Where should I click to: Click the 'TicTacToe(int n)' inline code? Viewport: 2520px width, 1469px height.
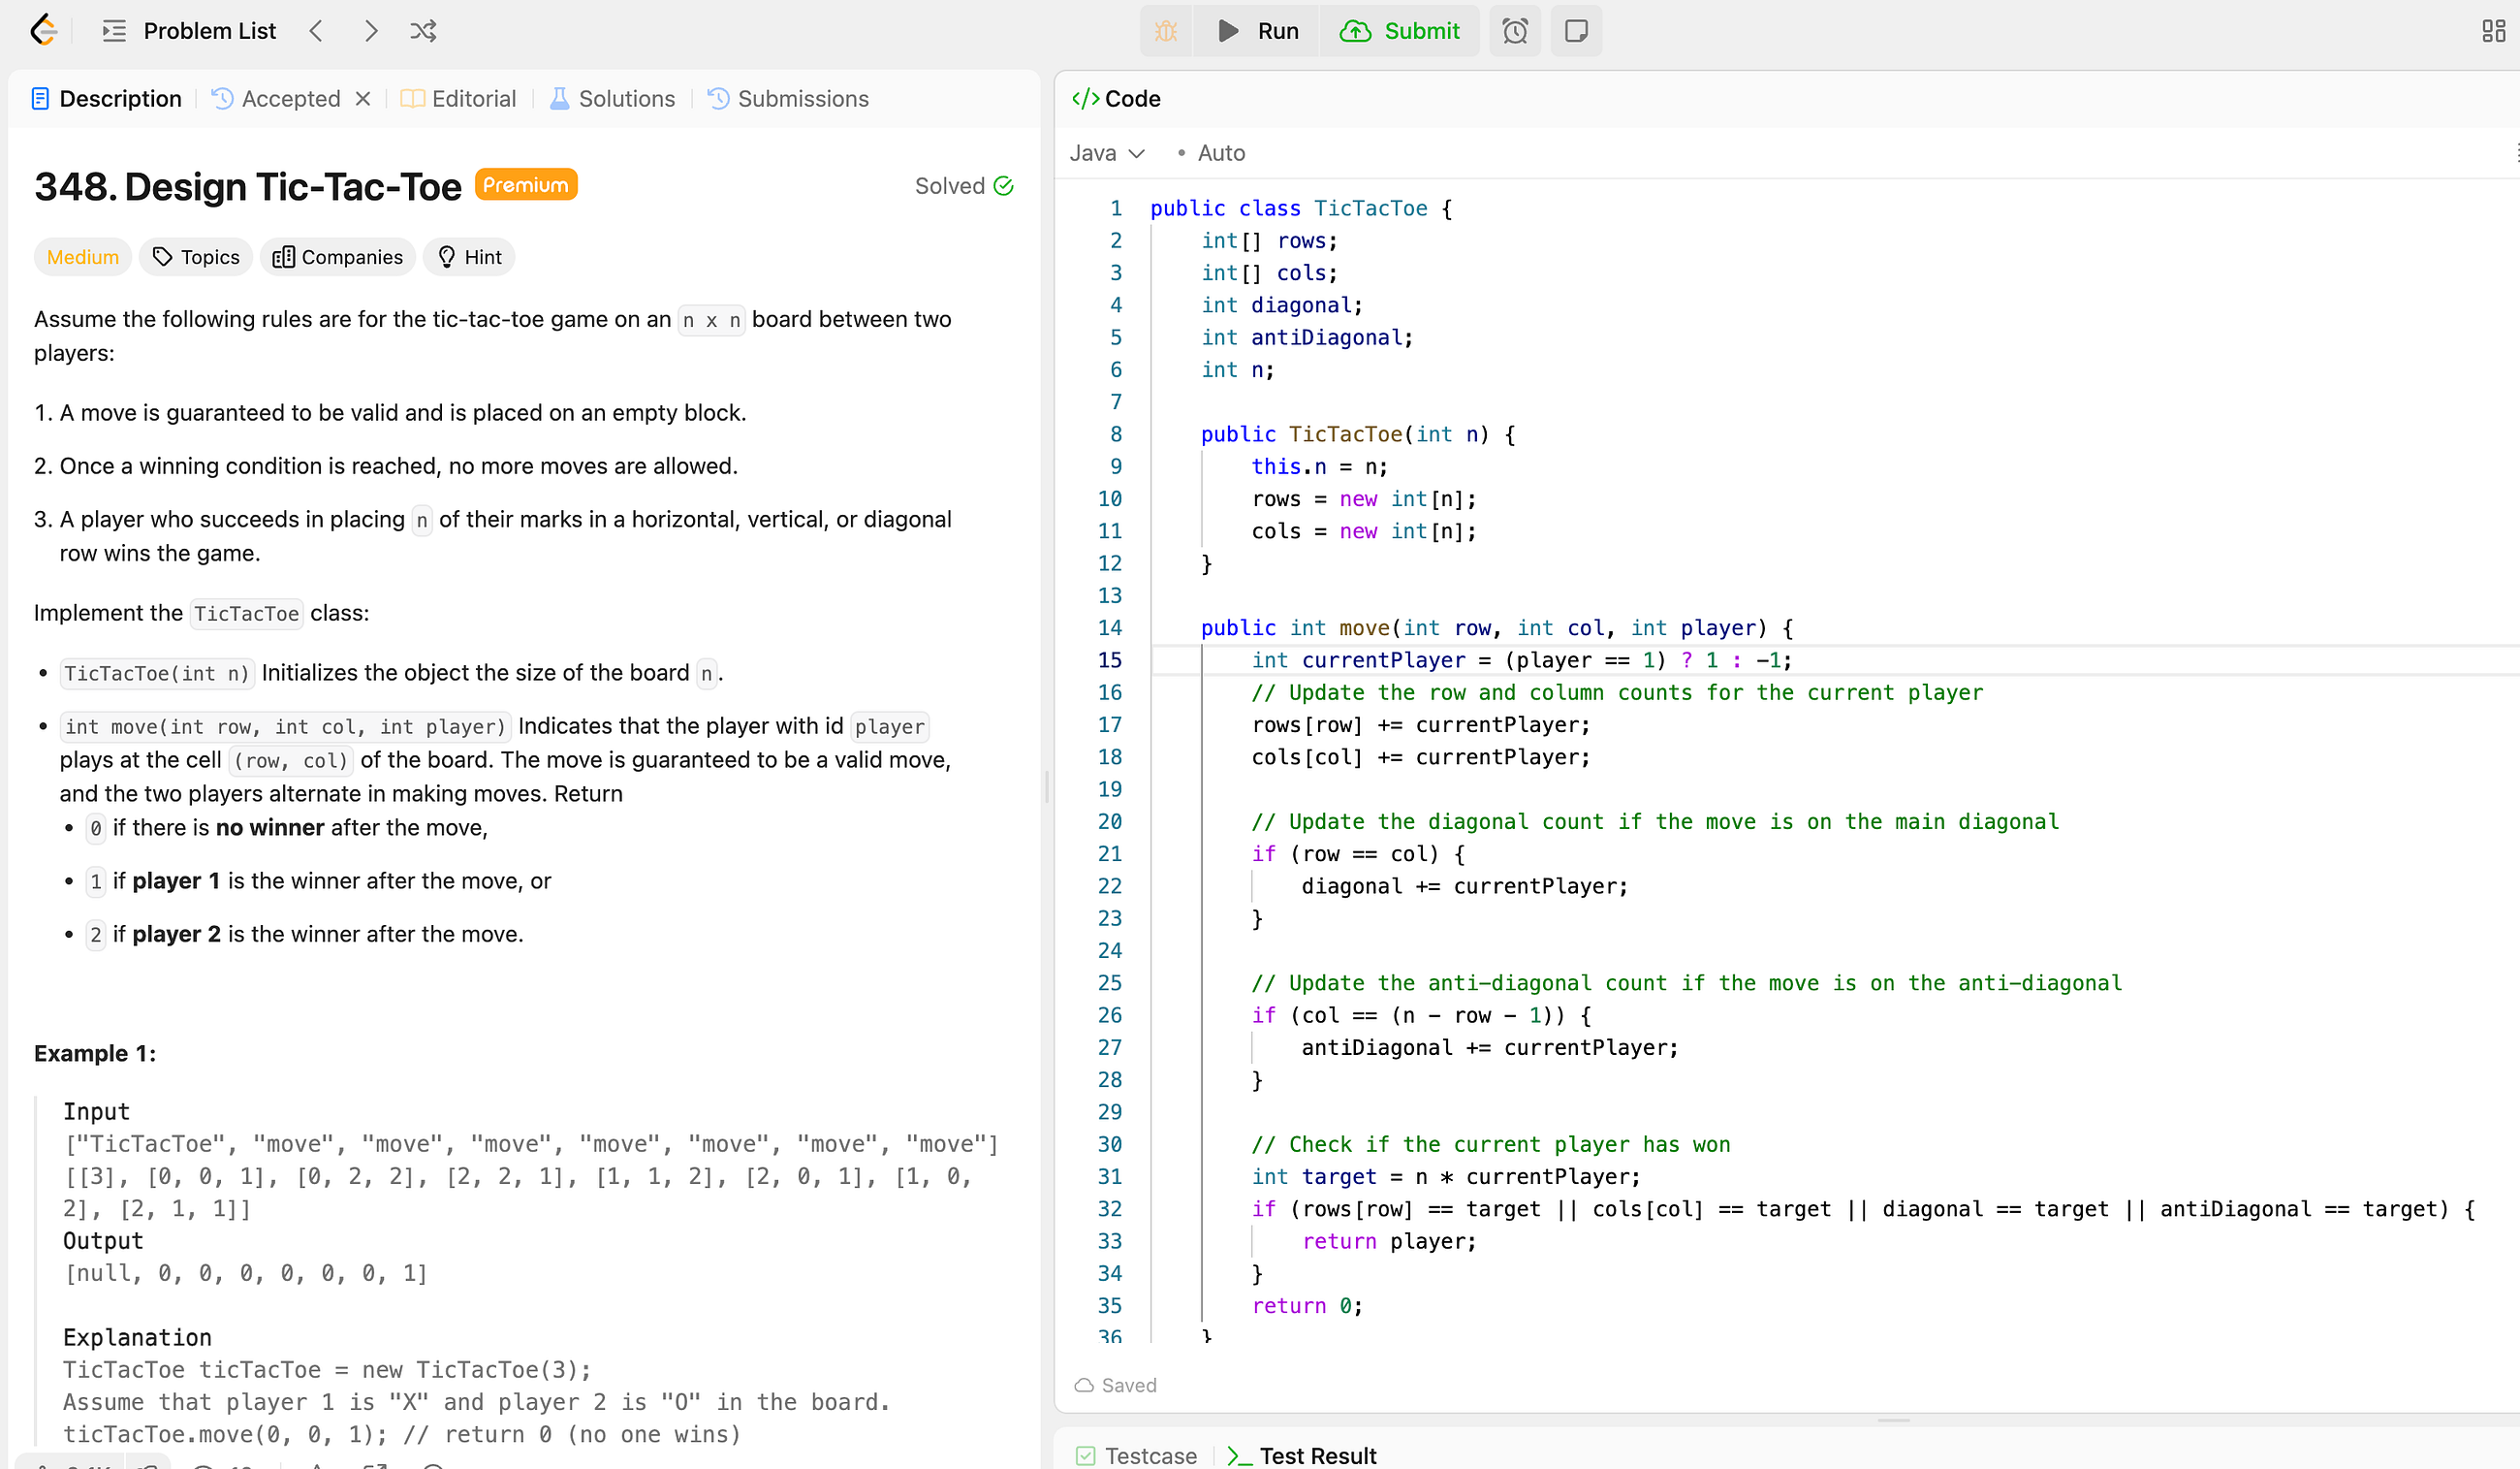pyautogui.click(x=157, y=674)
